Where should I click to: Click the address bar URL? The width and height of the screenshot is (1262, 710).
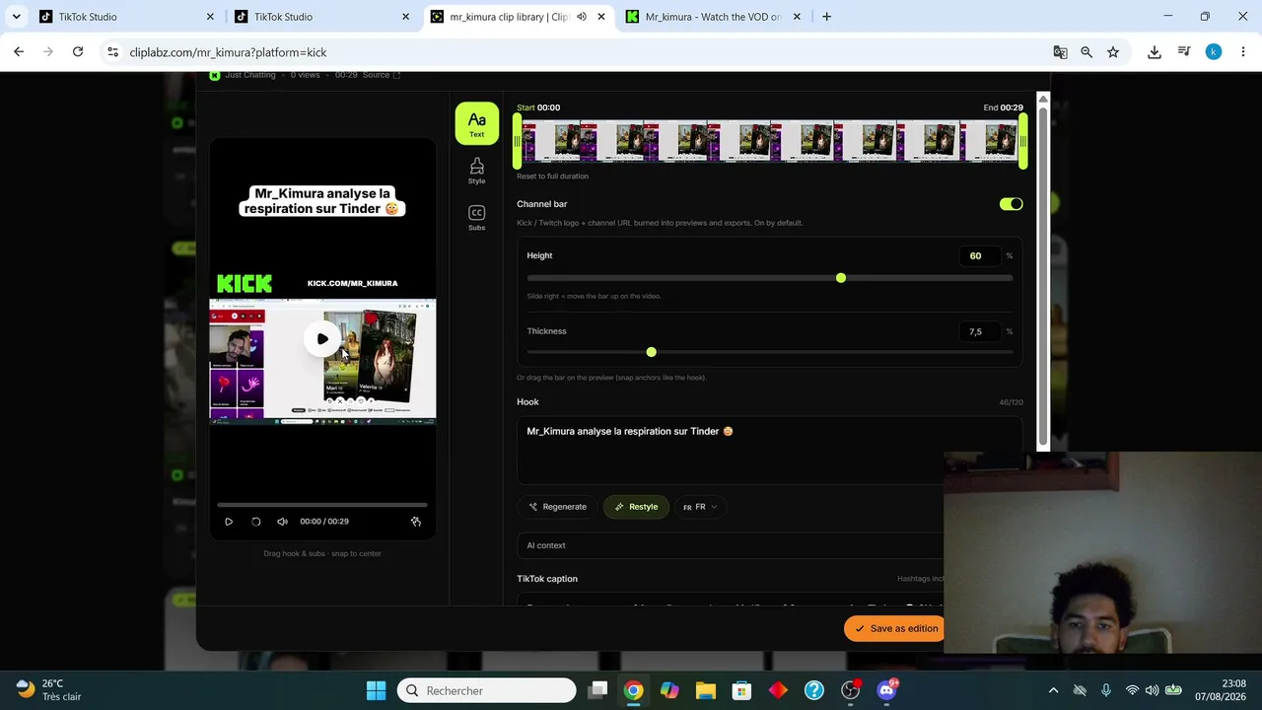228,52
